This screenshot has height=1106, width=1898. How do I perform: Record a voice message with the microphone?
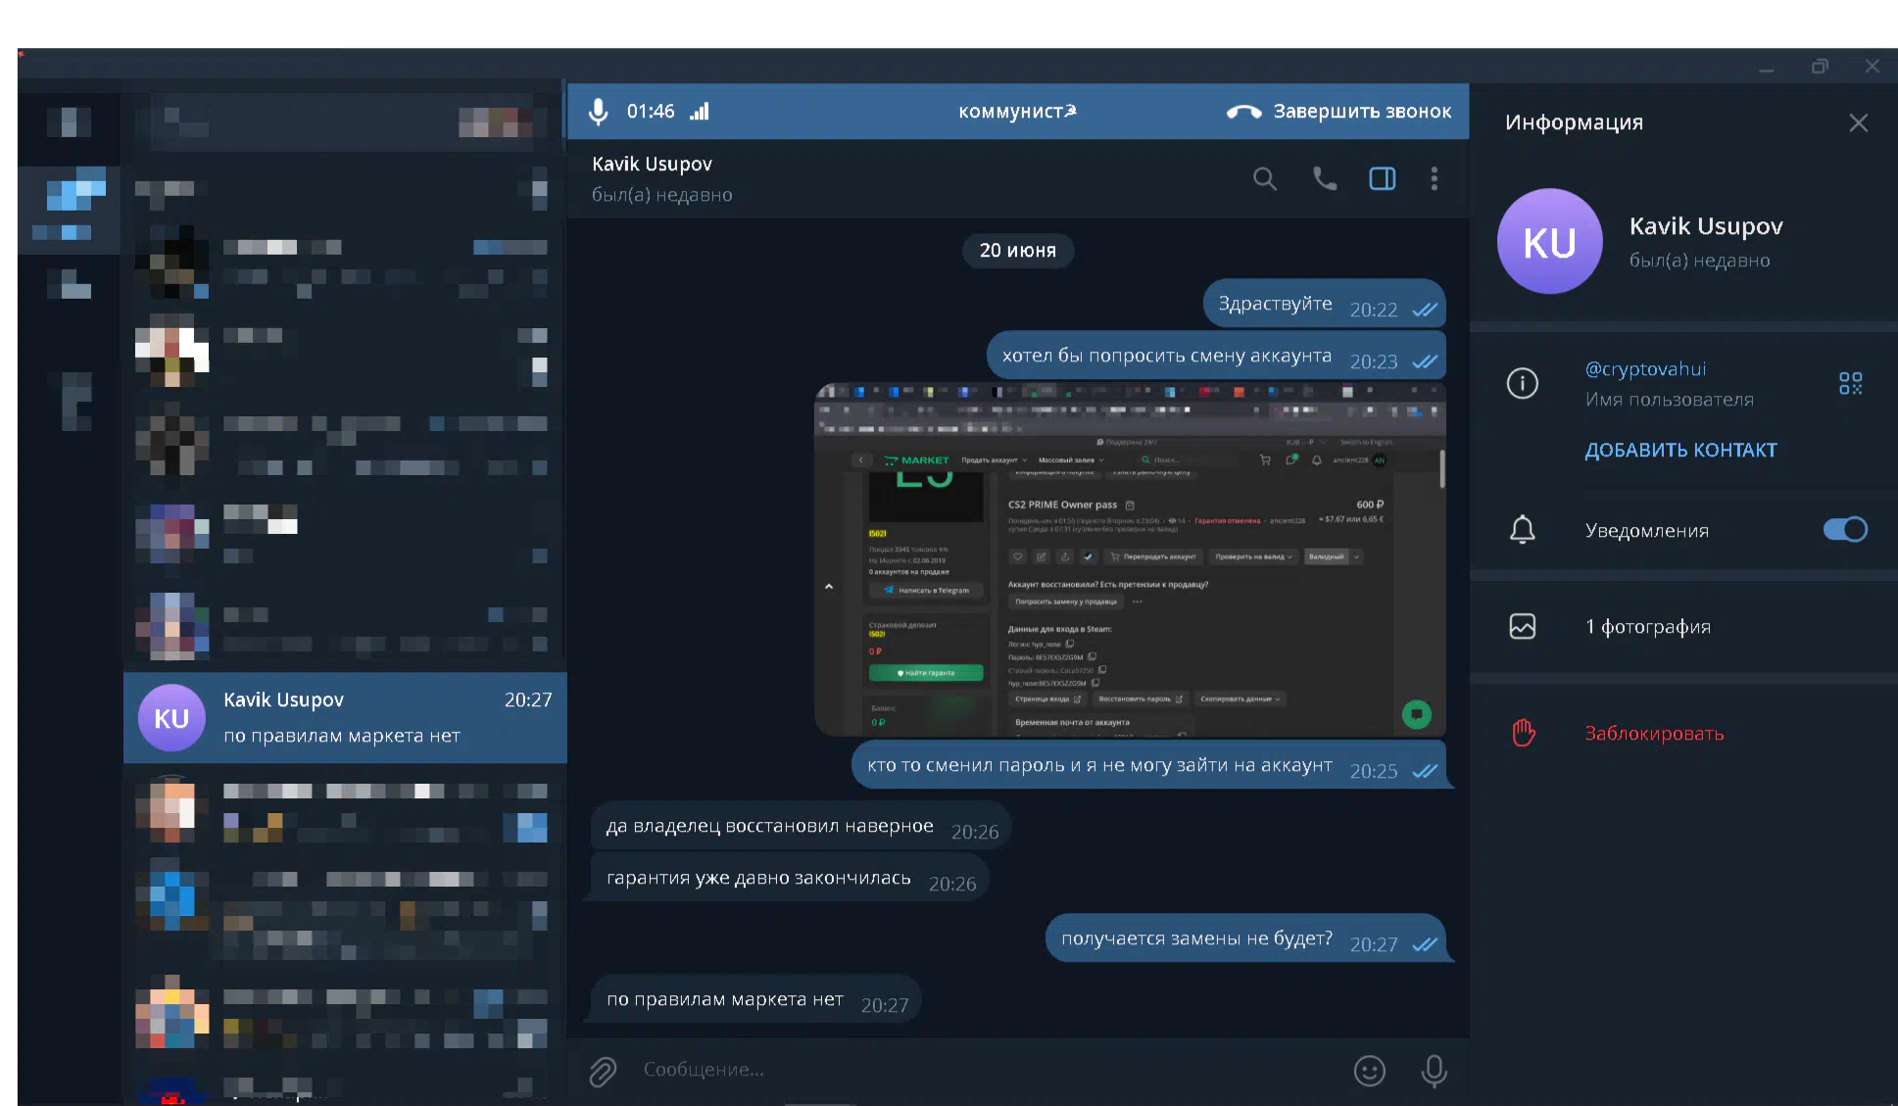tap(1434, 1072)
